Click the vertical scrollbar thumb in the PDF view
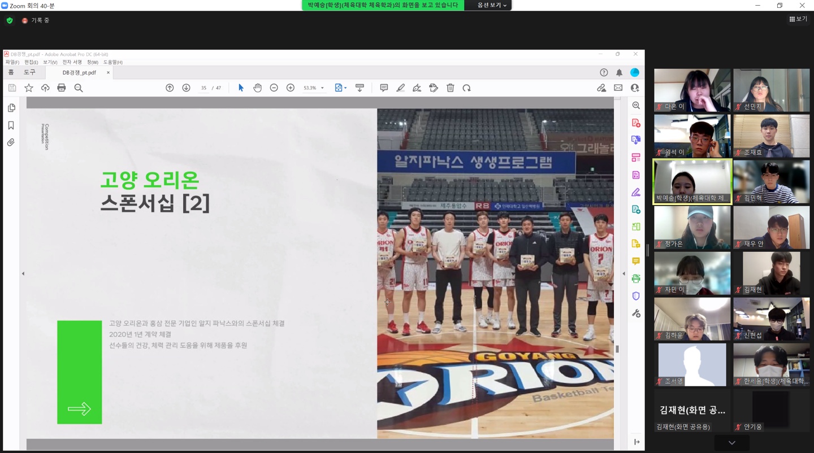Viewport: 814px width, 453px height. click(x=617, y=349)
